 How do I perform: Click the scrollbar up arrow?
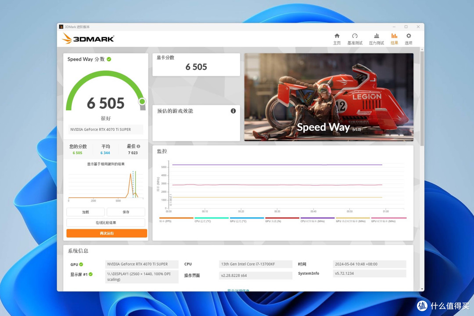click(422, 49)
